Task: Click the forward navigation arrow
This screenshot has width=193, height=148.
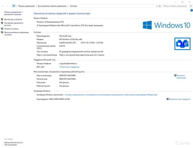Action: click(x=7, y=6)
